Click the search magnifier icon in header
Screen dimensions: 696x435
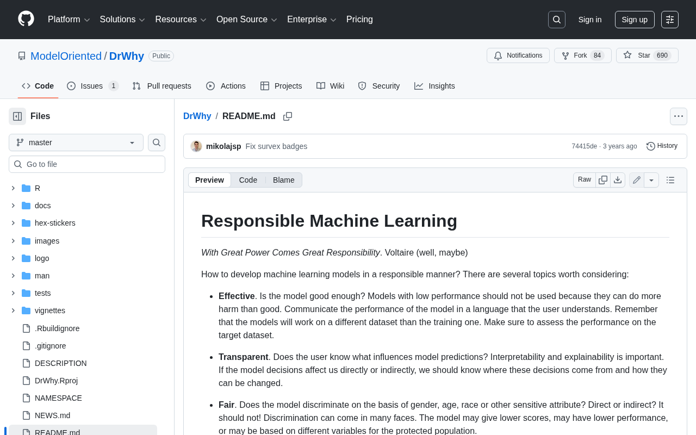coord(556,20)
